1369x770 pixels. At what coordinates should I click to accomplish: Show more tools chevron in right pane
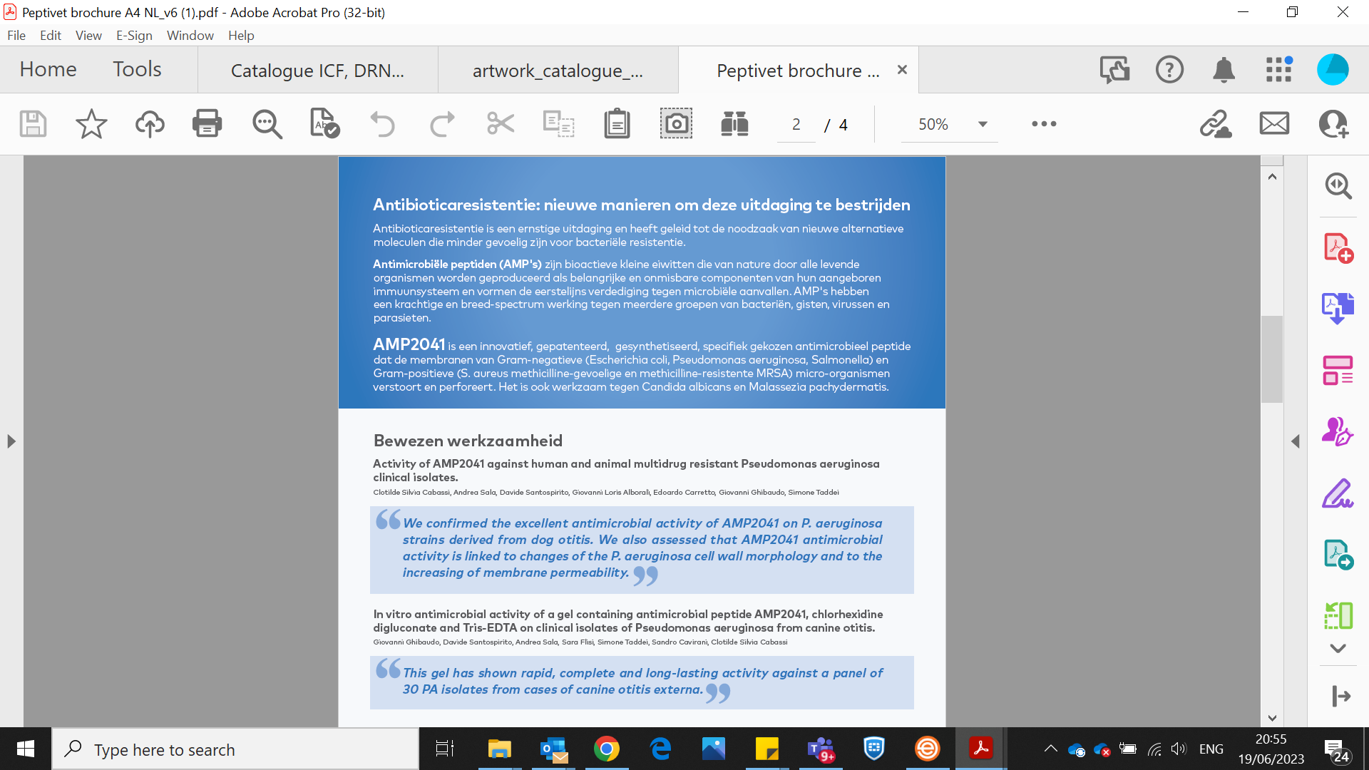1338,648
